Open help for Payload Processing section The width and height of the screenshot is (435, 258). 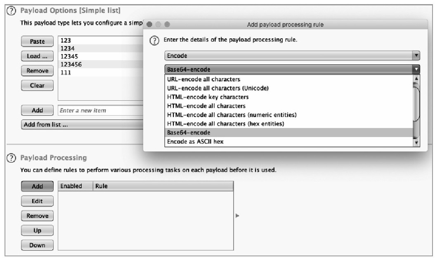[x=11, y=158]
